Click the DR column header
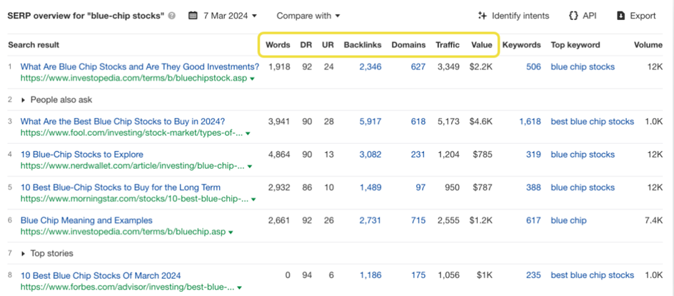Image resolution: width=674 pixels, height=296 pixels. click(306, 45)
